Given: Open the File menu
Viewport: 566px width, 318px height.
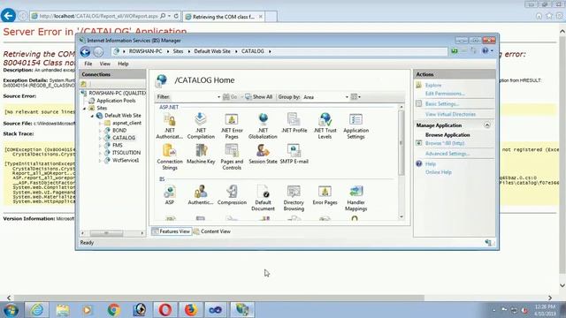Looking at the screenshot, I should [88, 64].
